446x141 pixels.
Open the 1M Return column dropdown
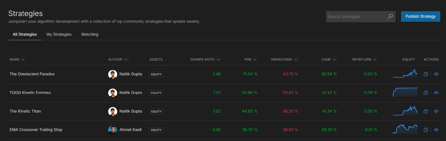pyautogui.click(x=375, y=59)
